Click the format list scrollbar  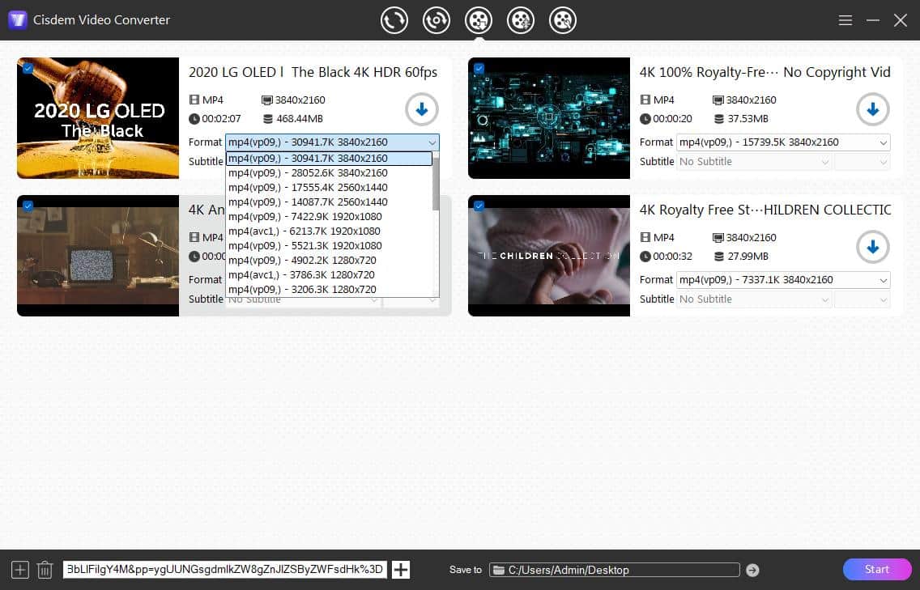[436, 186]
